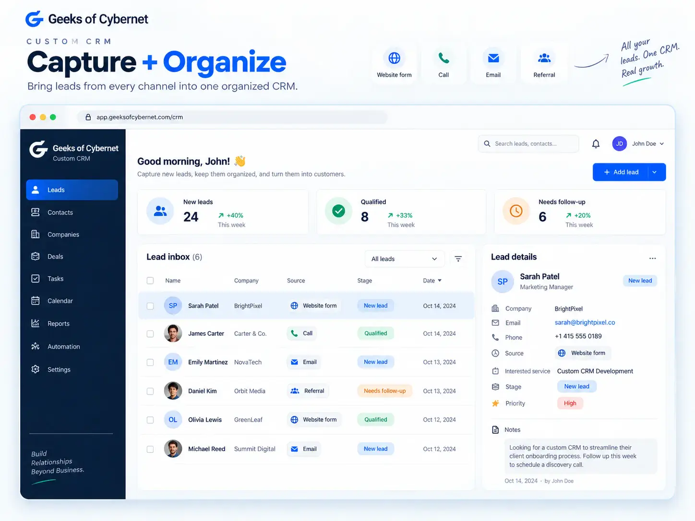Click the Notes document icon

pos(495,430)
